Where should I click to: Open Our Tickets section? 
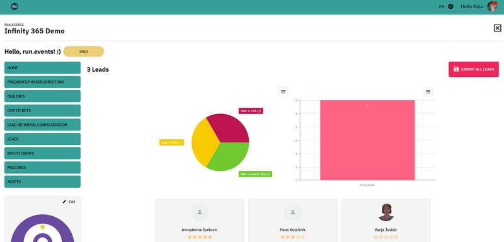pyautogui.click(x=42, y=110)
